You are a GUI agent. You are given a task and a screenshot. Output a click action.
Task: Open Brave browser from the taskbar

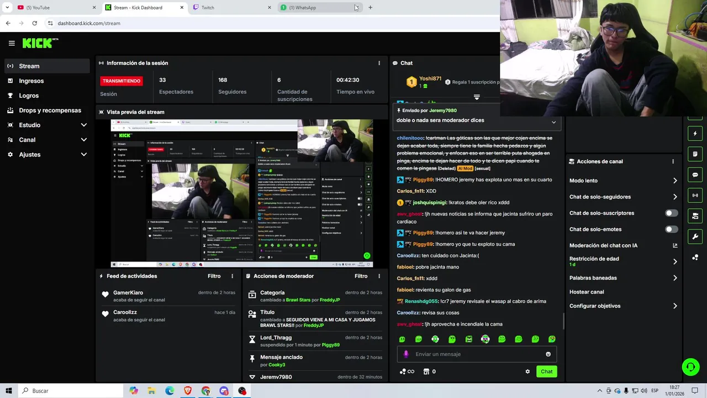[x=188, y=391]
